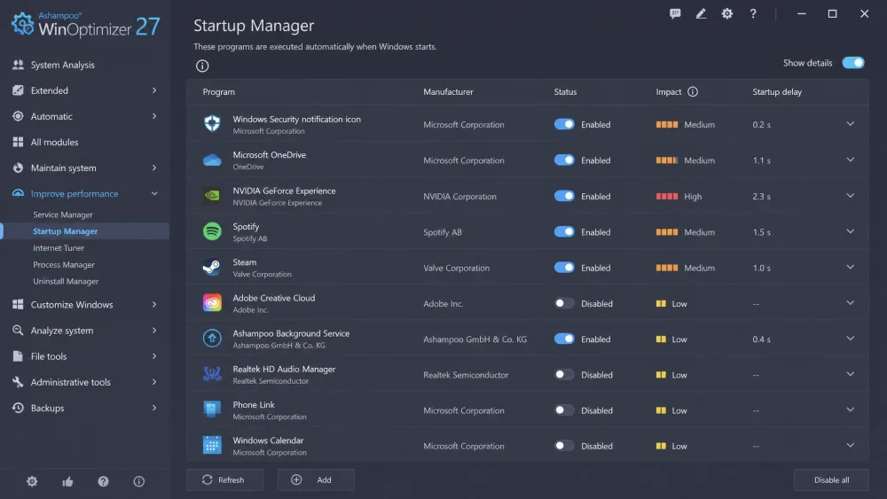This screenshot has width=887, height=499.
Task: Select Service Manager submenu item
Action: click(63, 214)
